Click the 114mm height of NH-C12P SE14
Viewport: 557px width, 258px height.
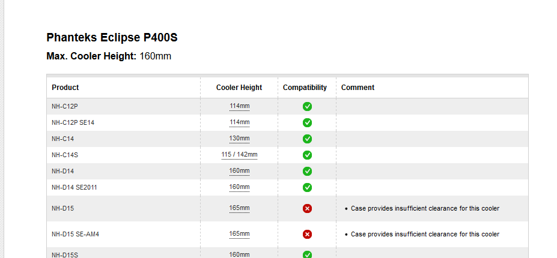[239, 122]
